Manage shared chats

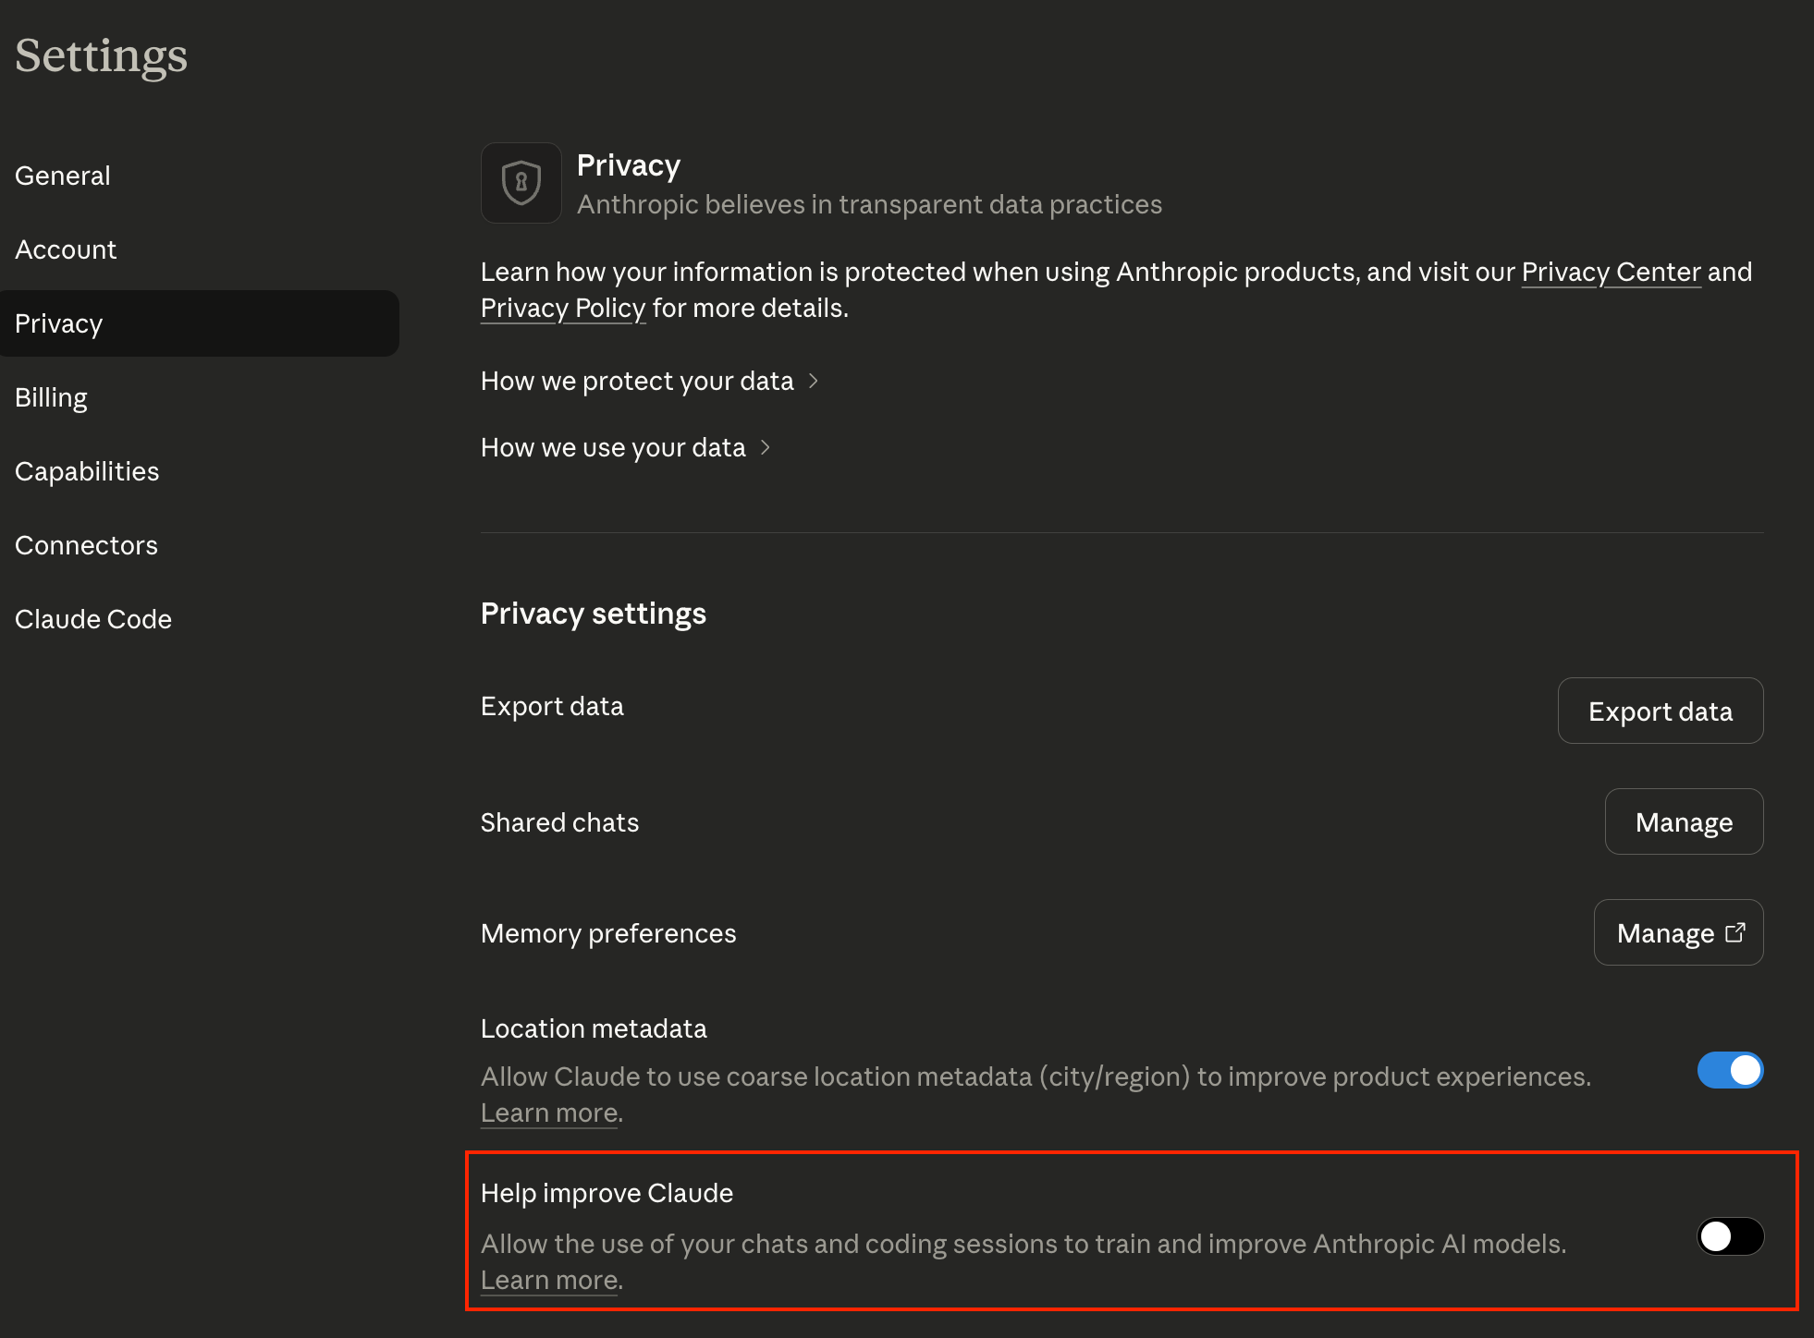pyautogui.click(x=1684, y=821)
